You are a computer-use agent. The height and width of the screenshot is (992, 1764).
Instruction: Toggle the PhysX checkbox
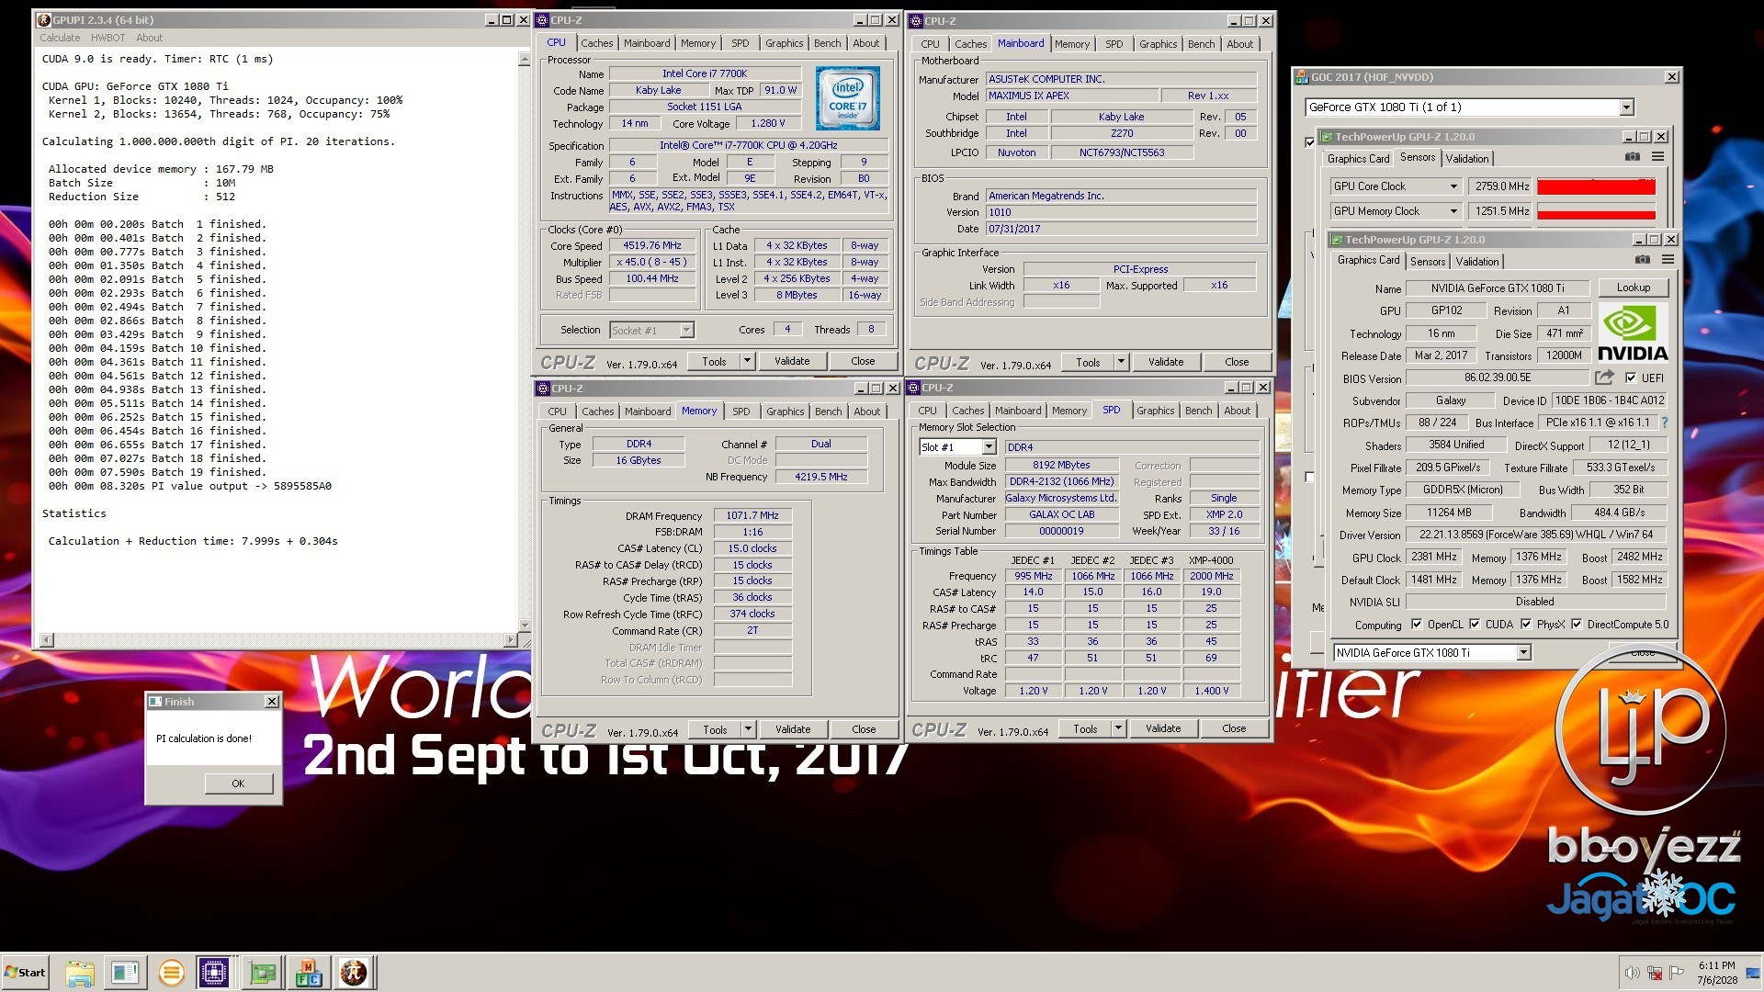coord(1526,624)
